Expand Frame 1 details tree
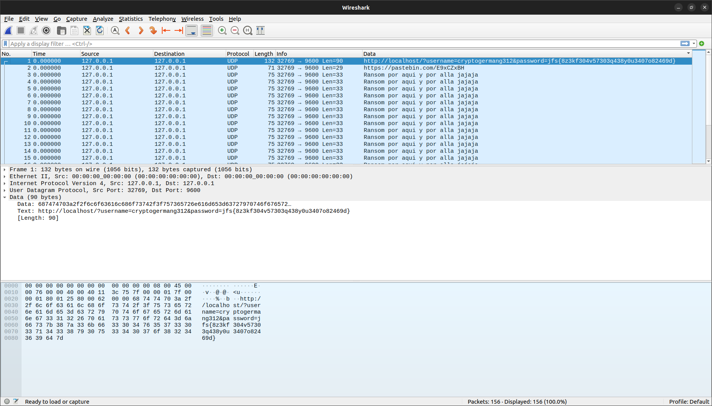The height and width of the screenshot is (406, 712). point(5,169)
